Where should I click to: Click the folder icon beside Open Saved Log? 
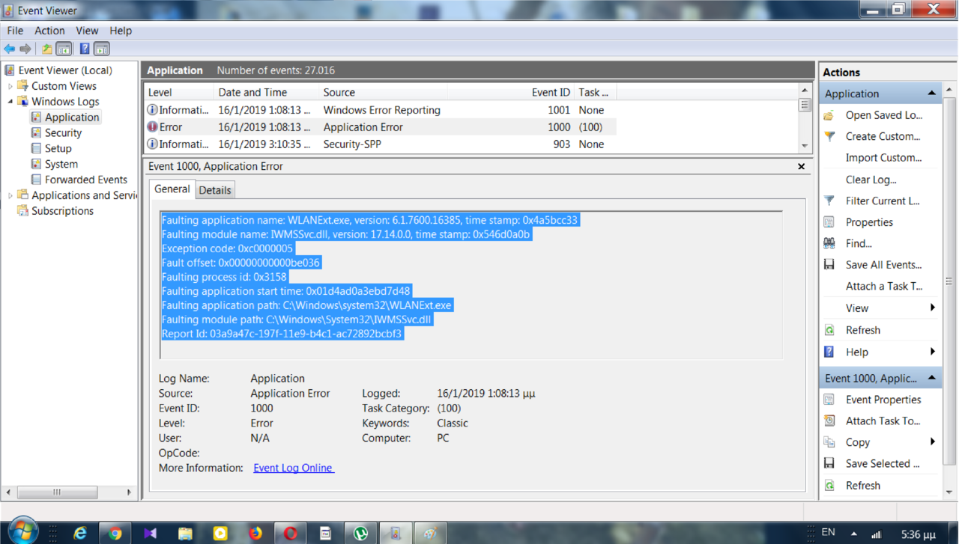click(829, 115)
